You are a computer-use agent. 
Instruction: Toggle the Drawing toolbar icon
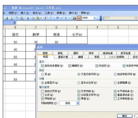tap(79, 18)
